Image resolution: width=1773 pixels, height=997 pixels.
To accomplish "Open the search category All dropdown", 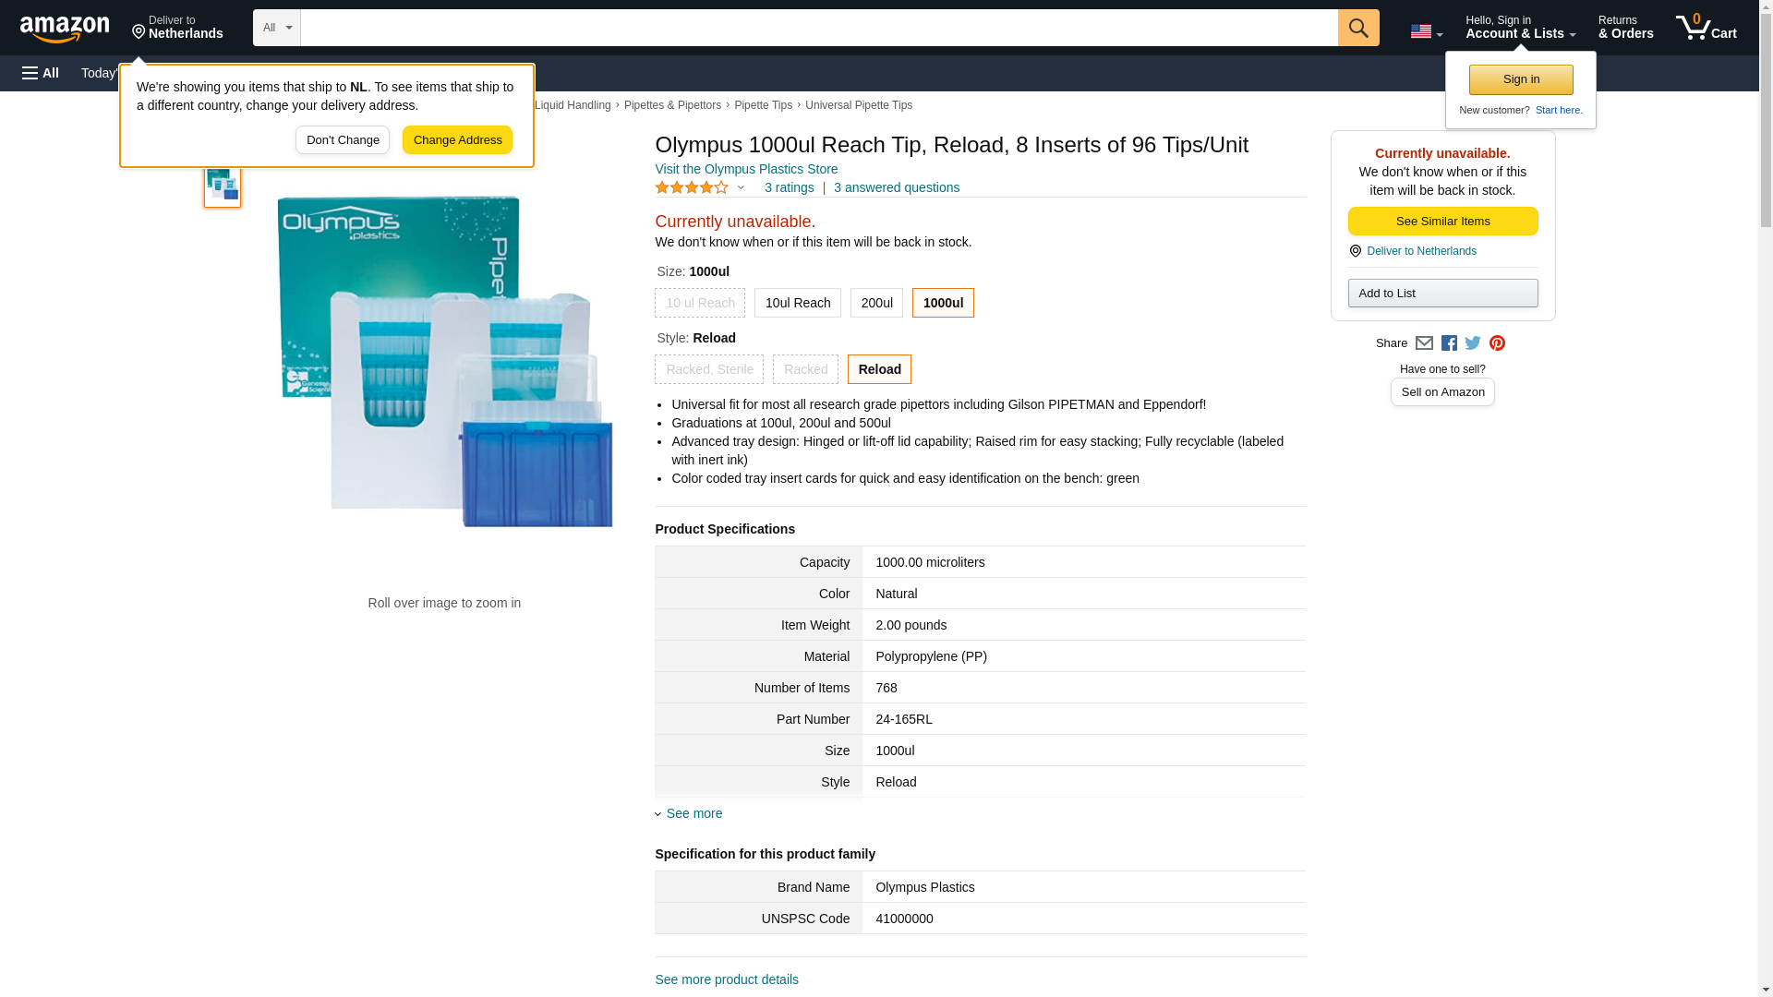I will pos(276,28).
